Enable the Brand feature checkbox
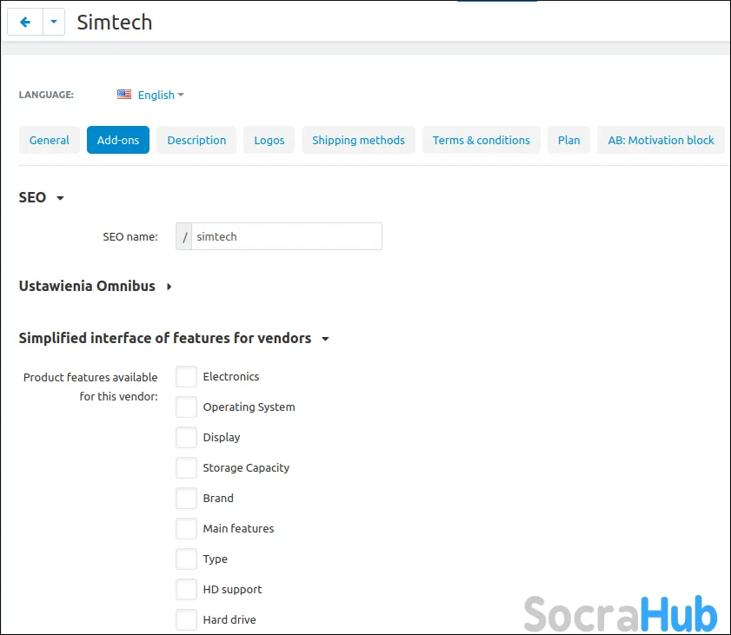The width and height of the screenshot is (731, 635). pyautogui.click(x=186, y=498)
